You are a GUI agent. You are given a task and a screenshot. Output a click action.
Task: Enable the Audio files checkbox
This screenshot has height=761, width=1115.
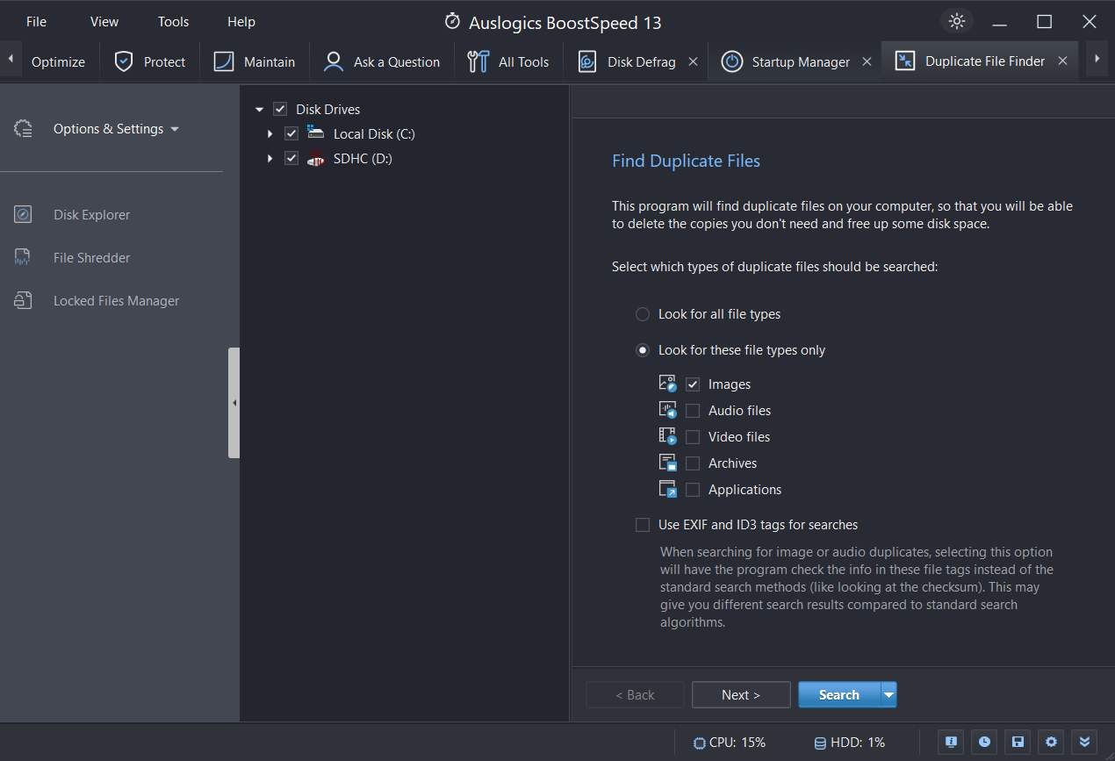point(693,411)
